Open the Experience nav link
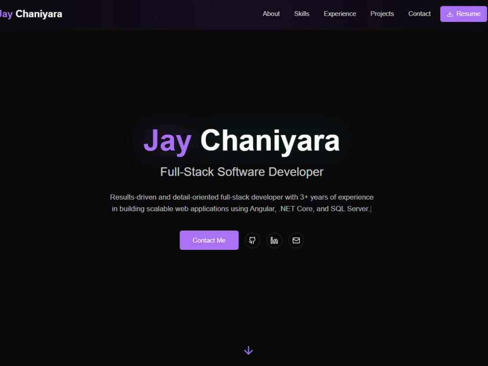Viewport: 488px width, 366px height. coord(340,14)
